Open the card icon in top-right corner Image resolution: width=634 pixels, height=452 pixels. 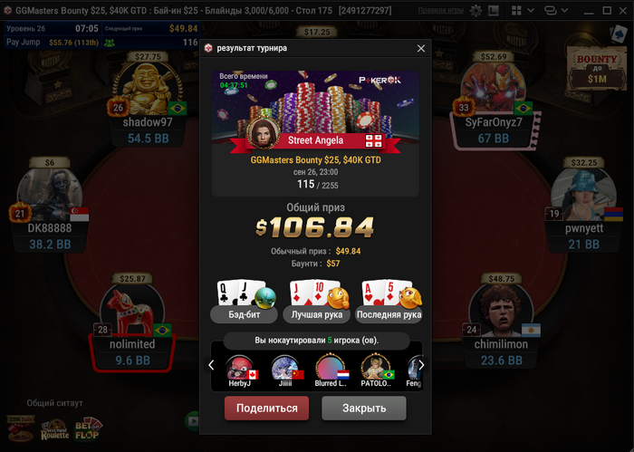pos(619,34)
